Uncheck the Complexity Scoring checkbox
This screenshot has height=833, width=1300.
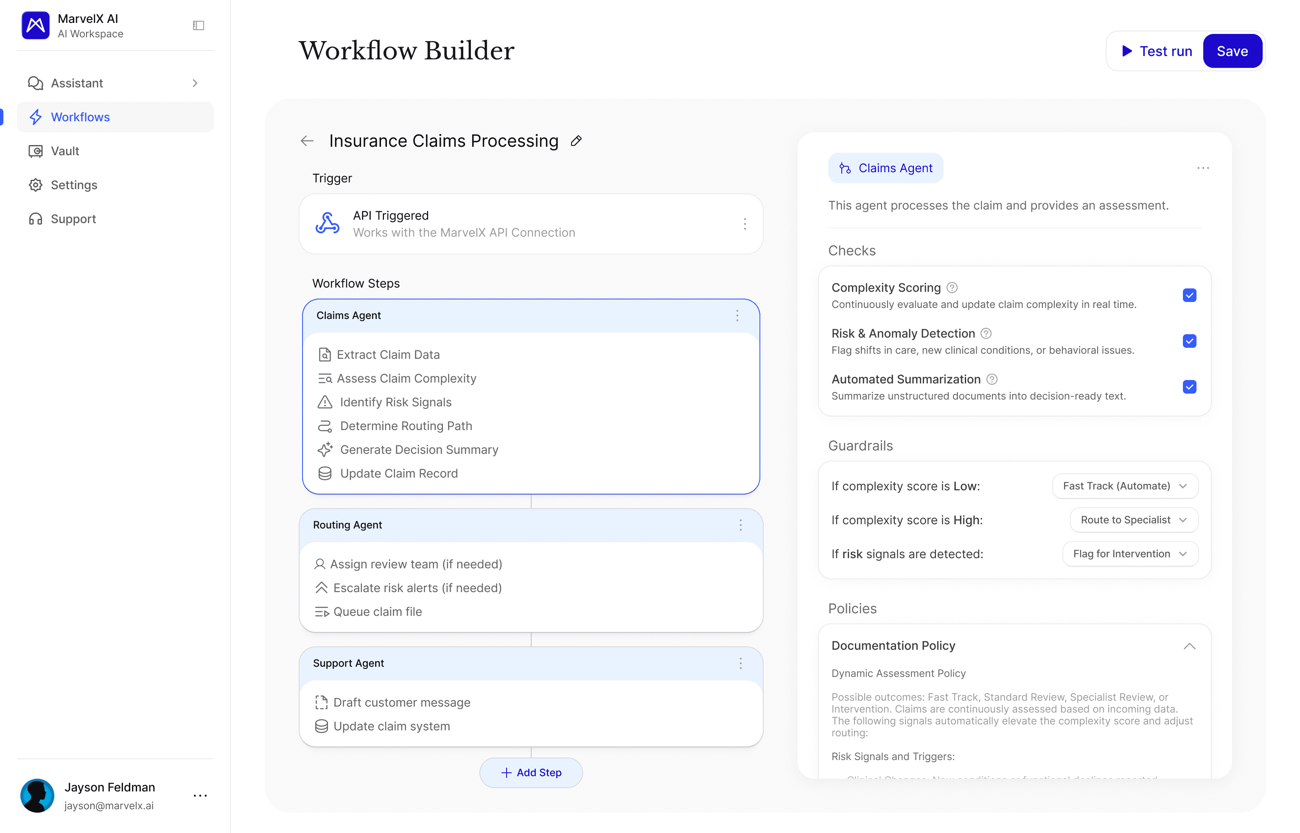coord(1189,295)
